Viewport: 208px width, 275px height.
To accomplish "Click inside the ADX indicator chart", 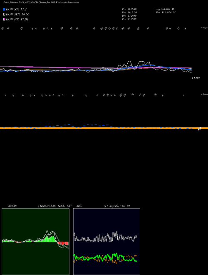I will click(106, 242).
